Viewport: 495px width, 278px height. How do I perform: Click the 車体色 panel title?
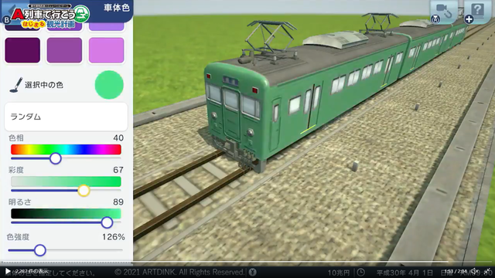(117, 8)
